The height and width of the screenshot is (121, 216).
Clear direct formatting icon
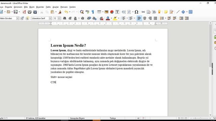pyautogui.click(x=102, y=18)
